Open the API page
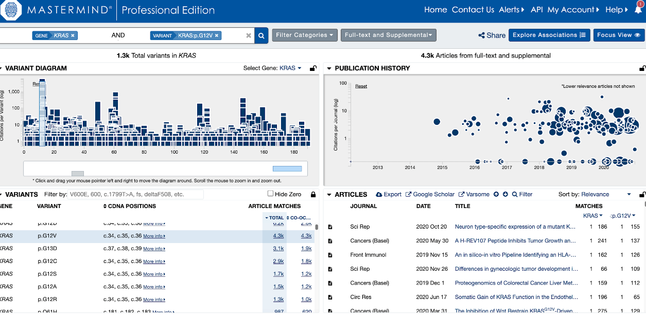This screenshot has width=646, height=319. point(536,10)
